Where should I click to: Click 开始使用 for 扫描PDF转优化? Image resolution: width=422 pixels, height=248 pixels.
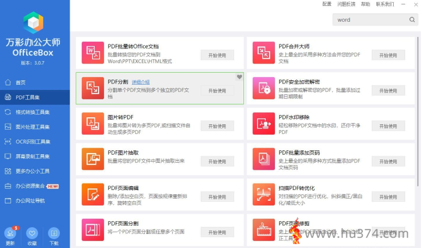pyautogui.click(x=388, y=197)
